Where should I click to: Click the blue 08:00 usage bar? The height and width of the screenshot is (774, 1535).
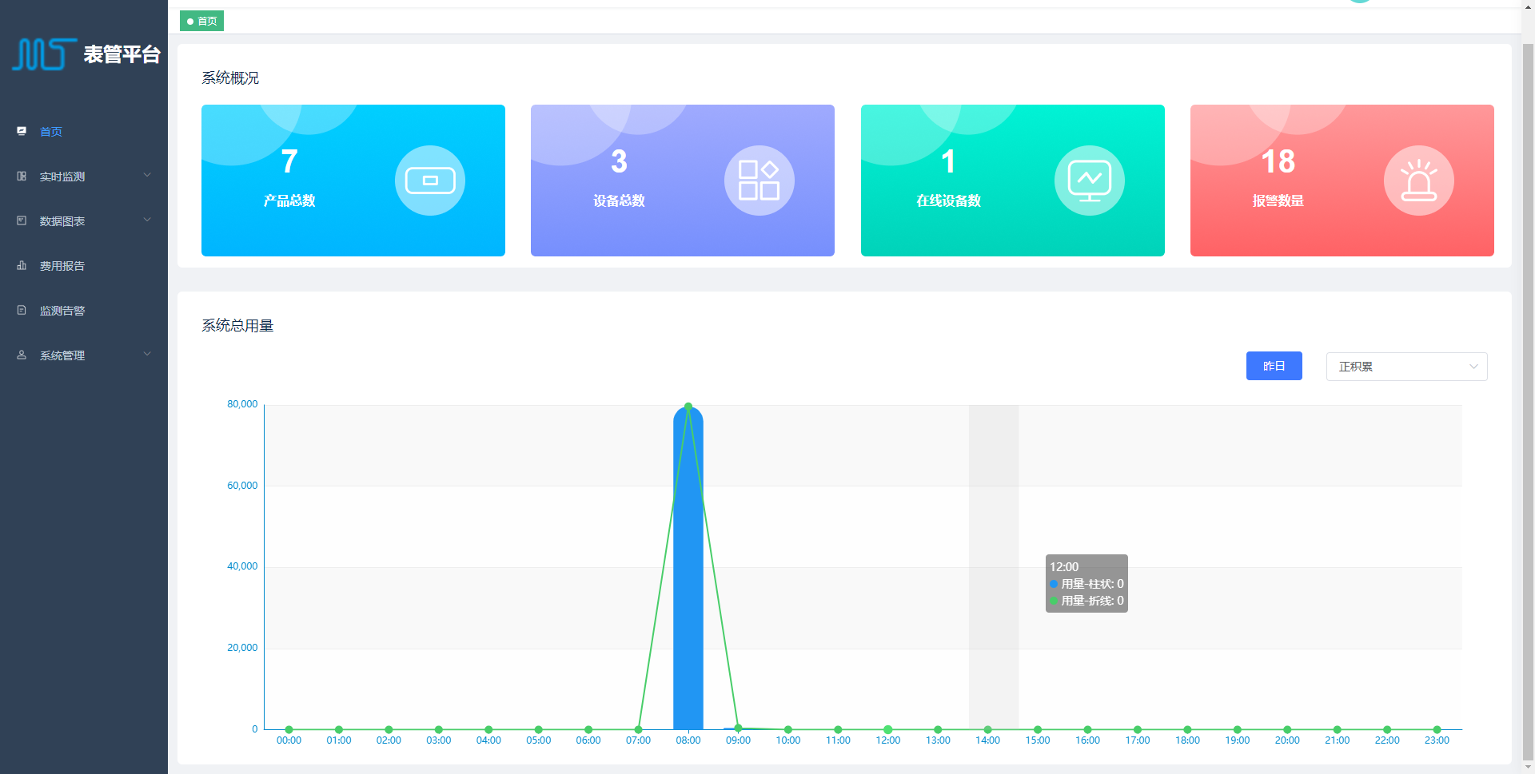point(688,575)
